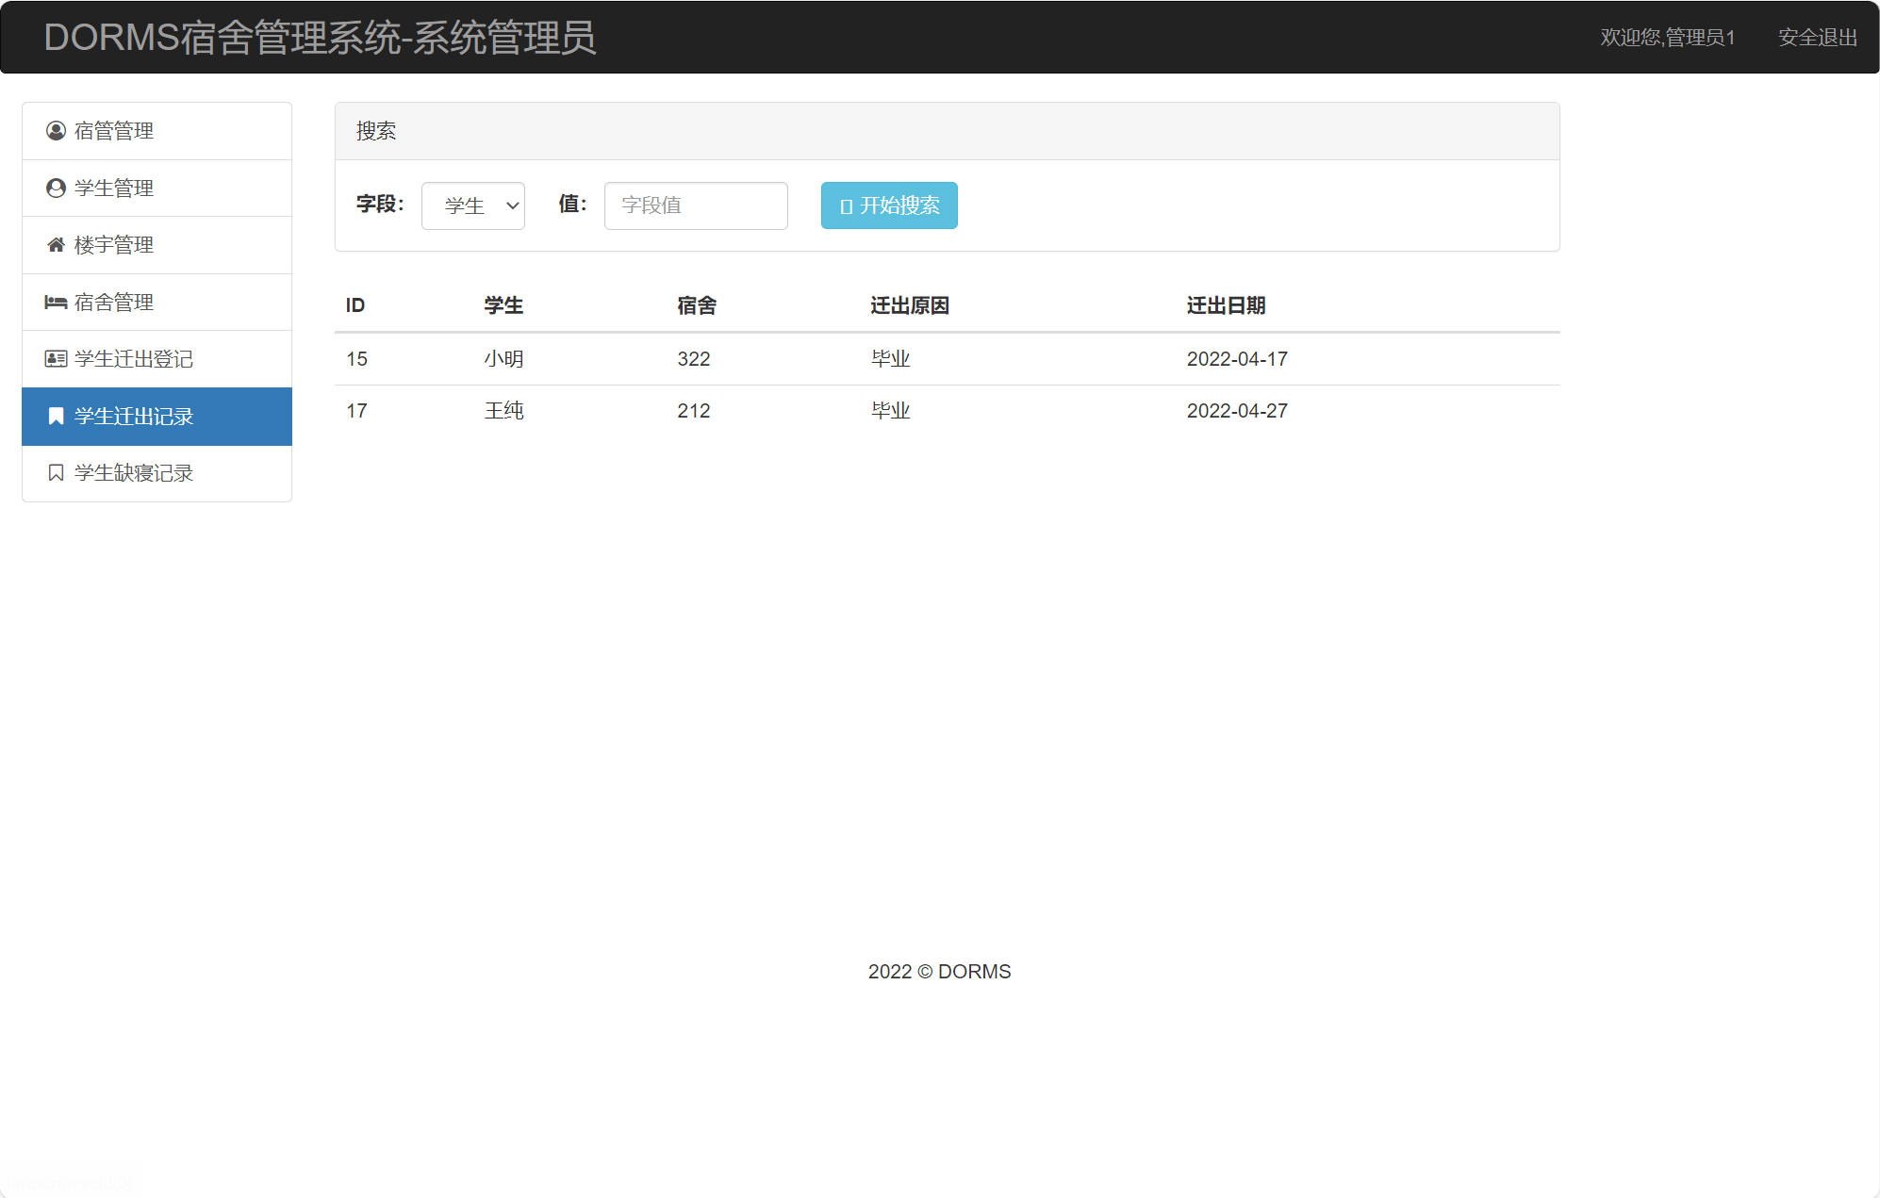Expand the 学生 search selector
Image resolution: width=1880 pixels, height=1198 pixels.
(x=472, y=205)
